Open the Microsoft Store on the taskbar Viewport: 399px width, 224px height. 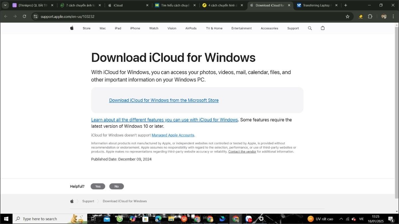pyautogui.click(x=145, y=219)
